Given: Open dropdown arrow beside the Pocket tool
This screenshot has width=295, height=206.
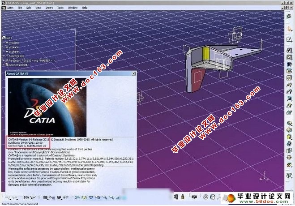Looking at the screenshot, I should point(292,60).
